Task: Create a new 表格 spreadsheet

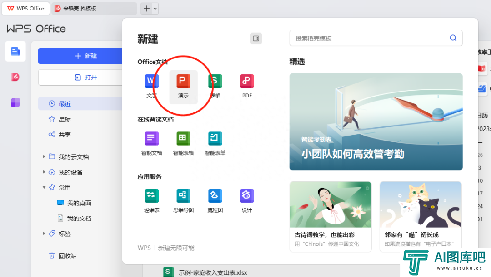Action: [215, 86]
